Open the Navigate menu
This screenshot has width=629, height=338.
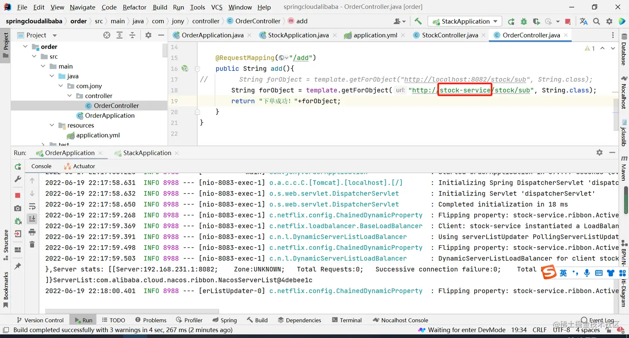(82, 7)
